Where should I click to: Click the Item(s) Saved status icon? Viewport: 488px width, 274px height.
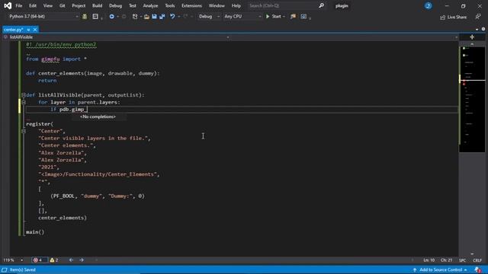[5, 269]
